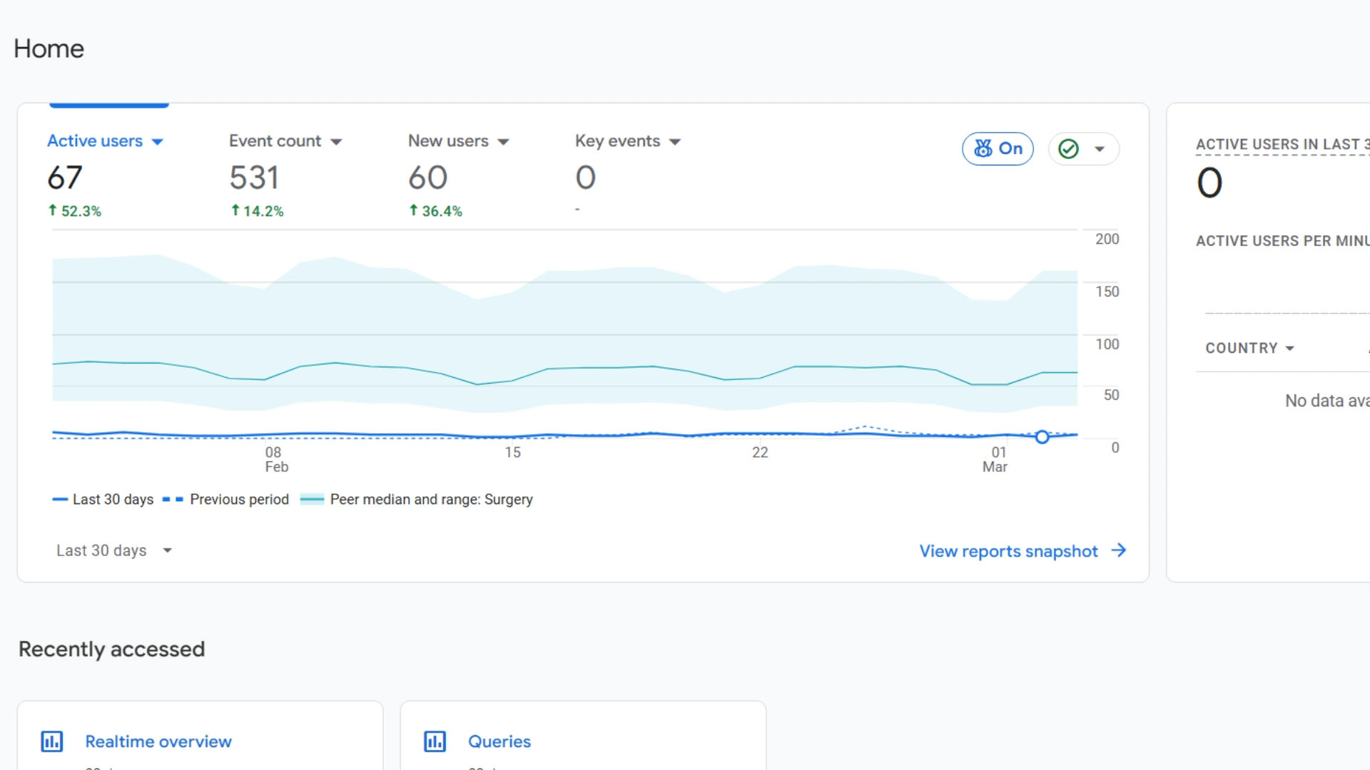Click the Recently accessed heading

111,649
